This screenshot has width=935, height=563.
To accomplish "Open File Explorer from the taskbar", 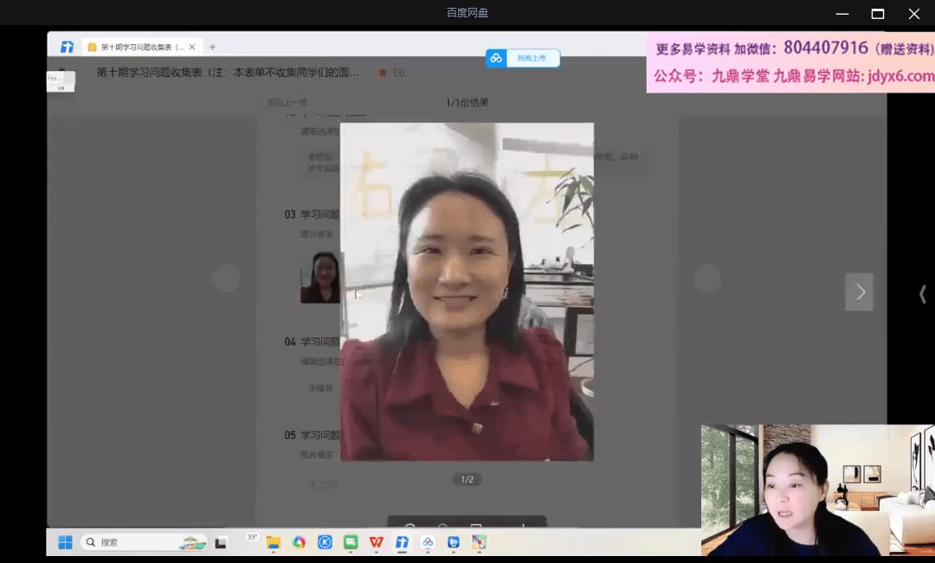I will 274,542.
